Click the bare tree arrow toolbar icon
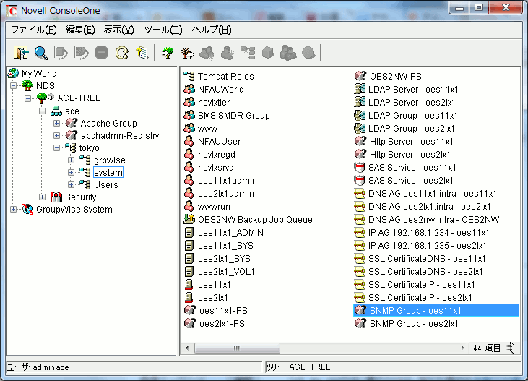528x381 pixels. coord(187,53)
